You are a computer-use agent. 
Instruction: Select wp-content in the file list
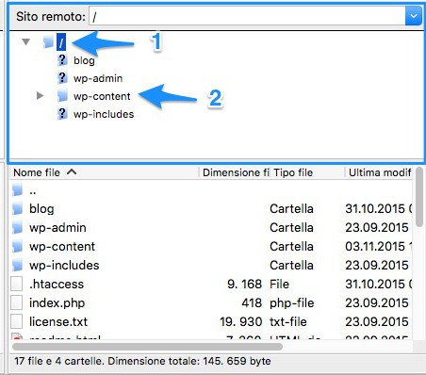tap(62, 247)
